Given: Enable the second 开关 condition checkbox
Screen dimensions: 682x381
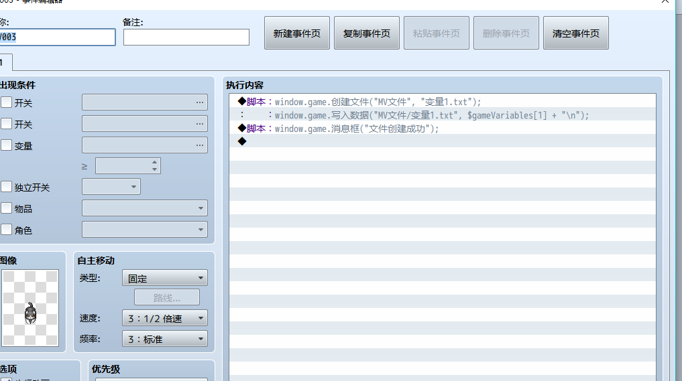Looking at the screenshot, I should coord(7,124).
